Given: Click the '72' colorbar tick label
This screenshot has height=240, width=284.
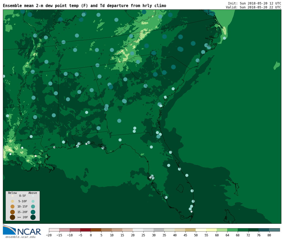Looking at the screenshot, I should coord(248,235).
